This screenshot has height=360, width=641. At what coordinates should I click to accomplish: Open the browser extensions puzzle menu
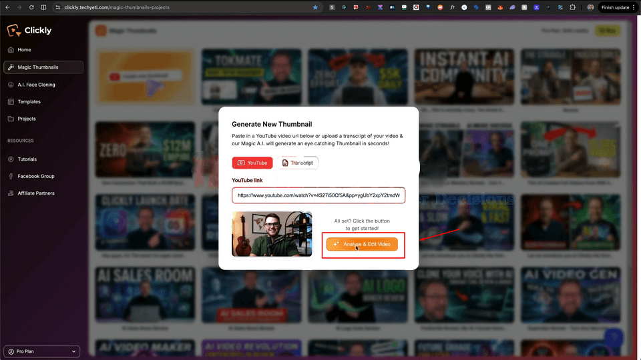coord(573,7)
